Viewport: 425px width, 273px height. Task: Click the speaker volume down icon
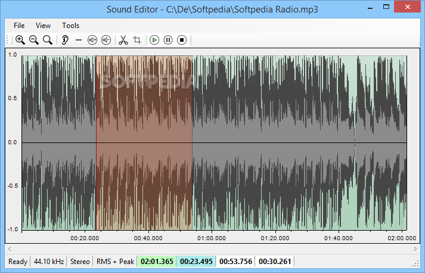coord(106,40)
